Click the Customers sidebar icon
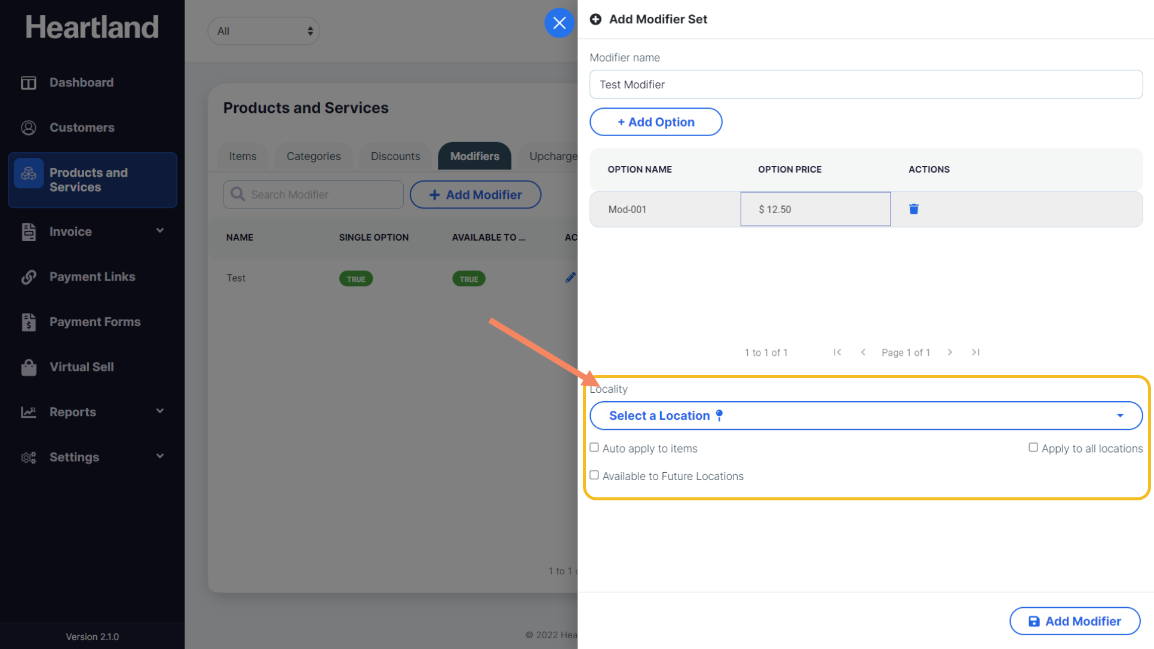Screen dimensions: 1154x649 (x=29, y=128)
